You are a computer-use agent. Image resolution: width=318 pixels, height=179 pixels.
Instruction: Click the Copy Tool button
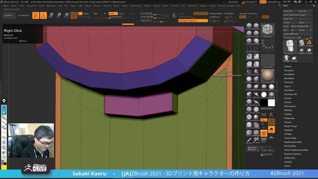(x=290, y=19)
